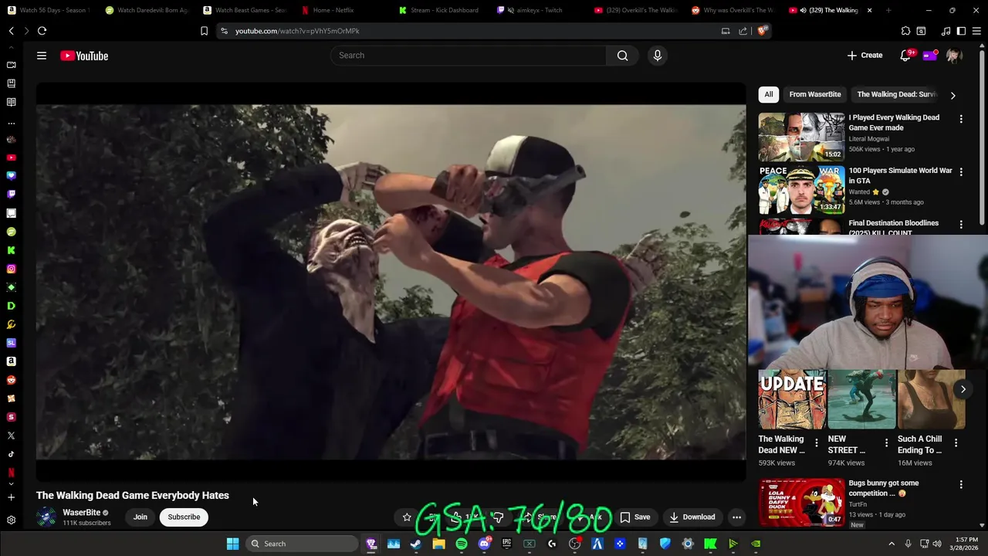This screenshot has width=988, height=556.
Task: Open YouTube notifications bell
Action: pos(905,56)
